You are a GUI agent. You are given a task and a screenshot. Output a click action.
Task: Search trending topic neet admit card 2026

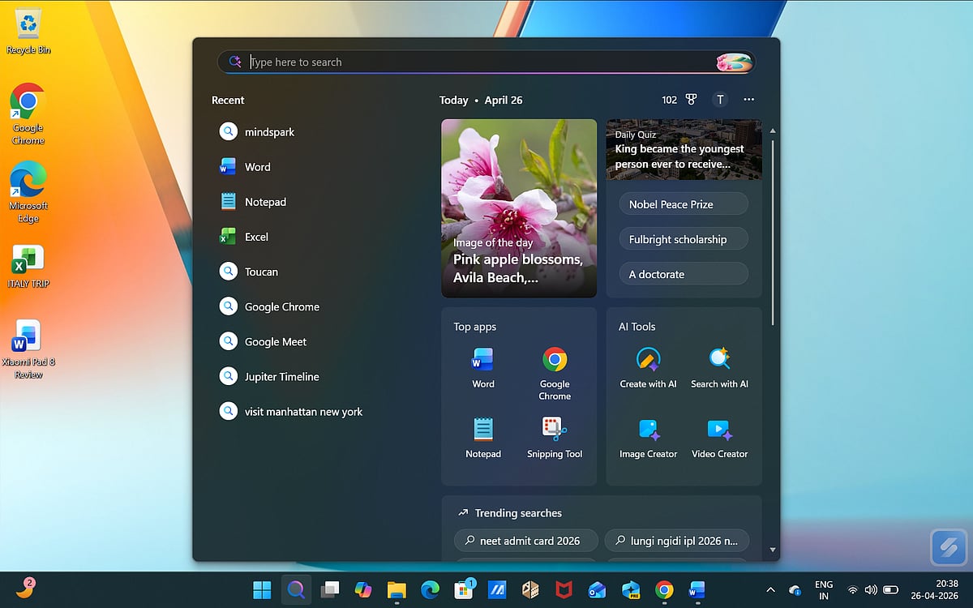(x=525, y=540)
